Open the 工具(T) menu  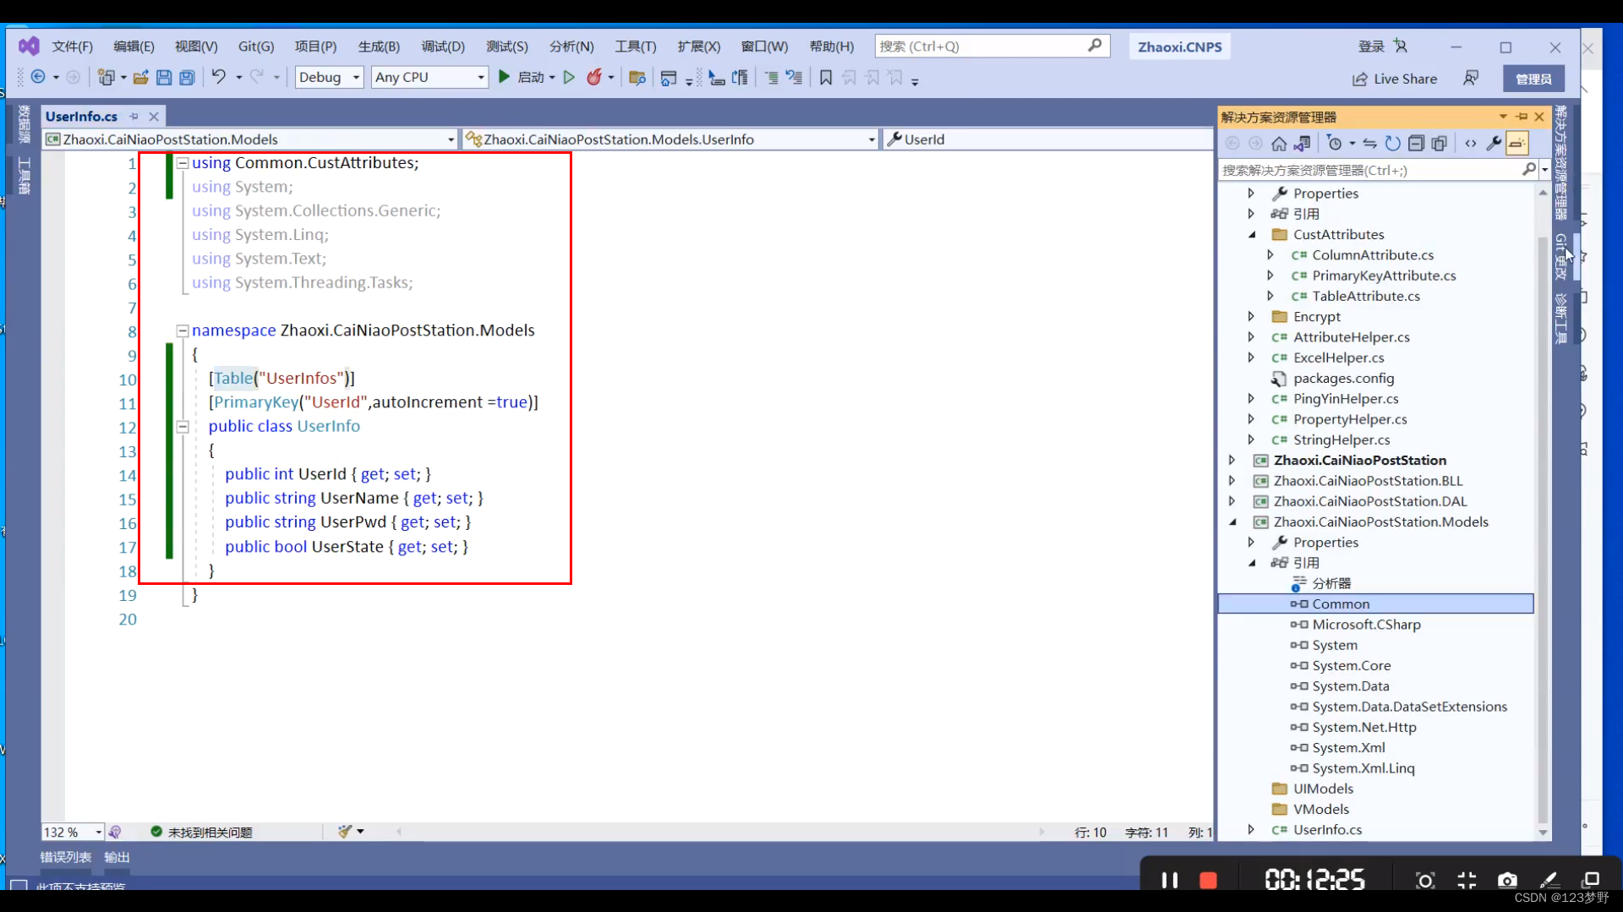pos(635,46)
